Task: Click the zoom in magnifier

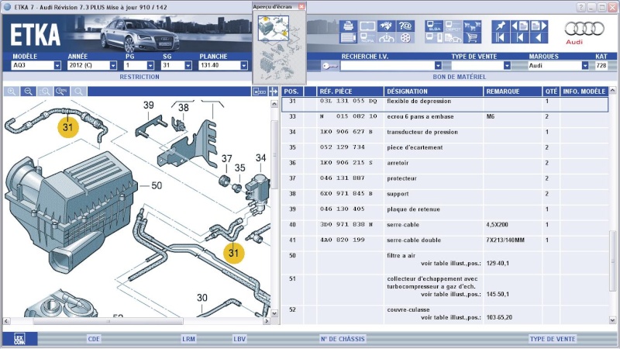Action: pos(12,92)
